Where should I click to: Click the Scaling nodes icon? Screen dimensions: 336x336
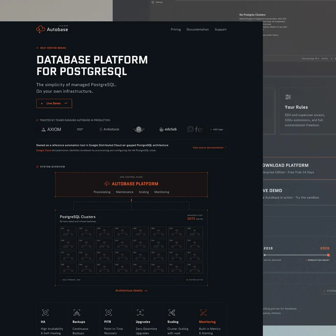click(x=172, y=313)
